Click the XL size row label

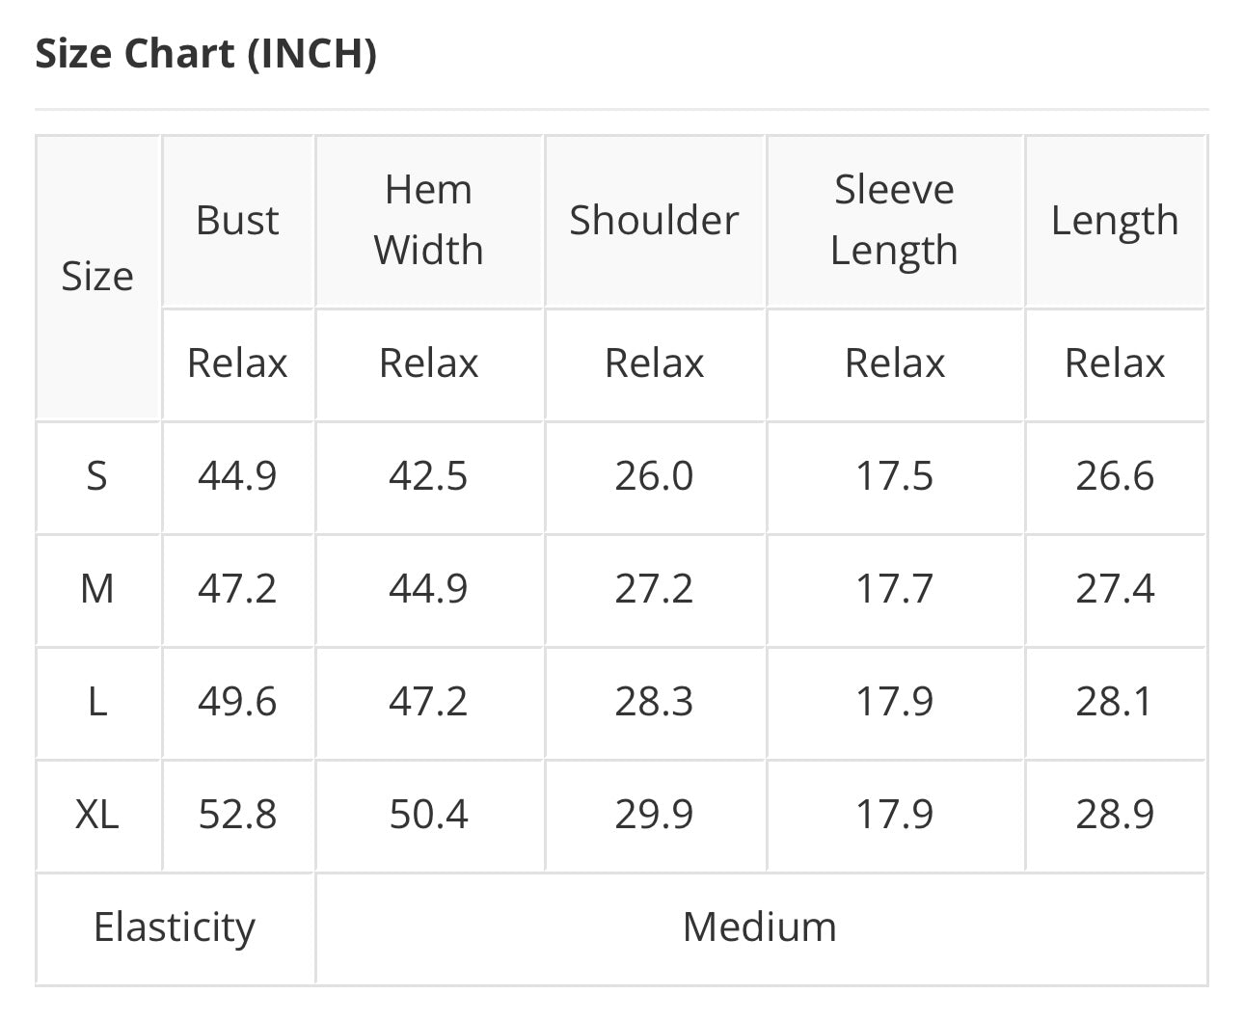(97, 815)
